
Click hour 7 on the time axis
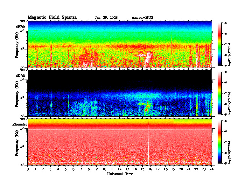[81, 169]
